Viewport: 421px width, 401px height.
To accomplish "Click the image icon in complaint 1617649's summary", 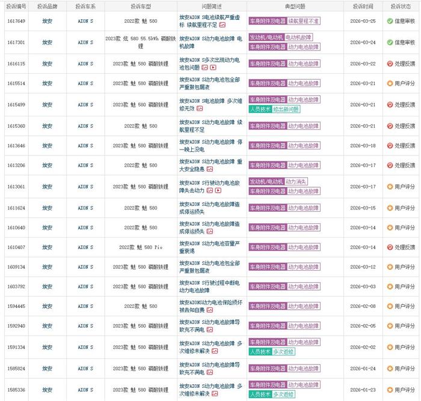I will tap(223, 25).
